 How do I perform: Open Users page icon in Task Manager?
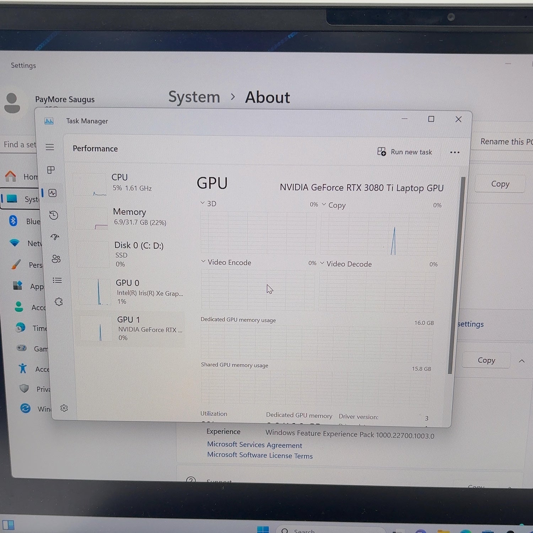pyautogui.click(x=56, y=259)
